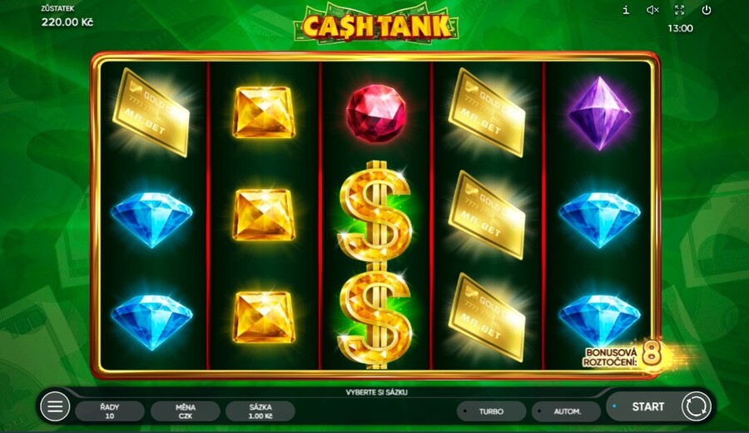Toggle fullscreen mode icon
The width and height of the screenshot is (749, 433).
679,10
